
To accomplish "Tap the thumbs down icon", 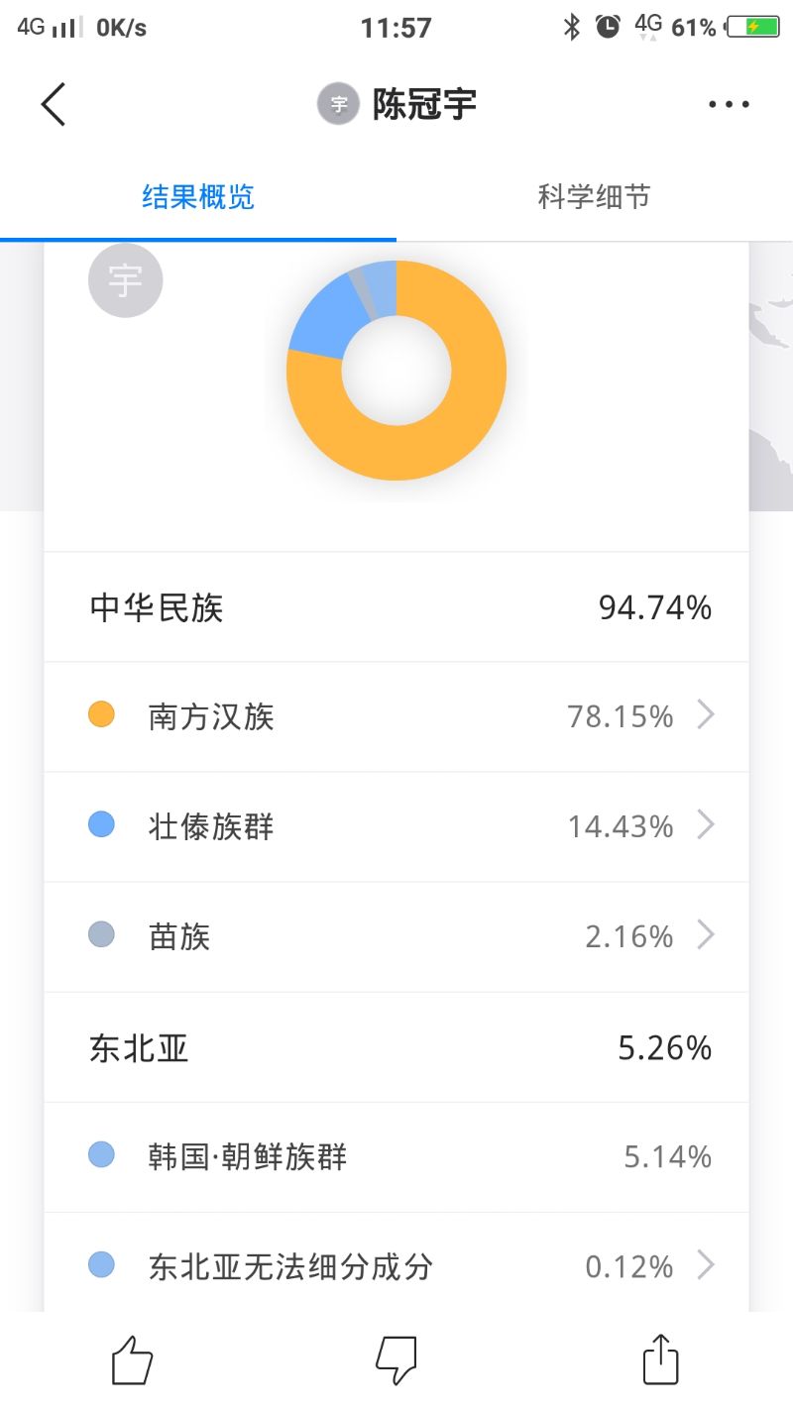I will [x=396, y=1359].
